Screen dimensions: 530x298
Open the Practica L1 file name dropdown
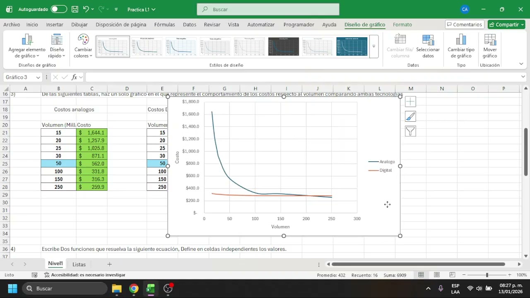(142, 9)
